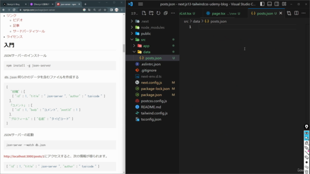
Task: Open the customize layout icon in title bar
Action: (x=284, y=4)
